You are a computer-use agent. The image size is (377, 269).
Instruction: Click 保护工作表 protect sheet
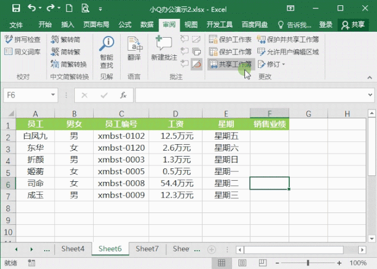(230, 39)
